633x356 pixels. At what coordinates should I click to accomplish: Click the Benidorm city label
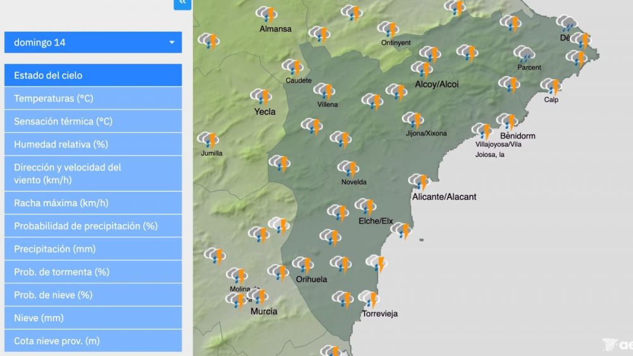click(518, 136)
